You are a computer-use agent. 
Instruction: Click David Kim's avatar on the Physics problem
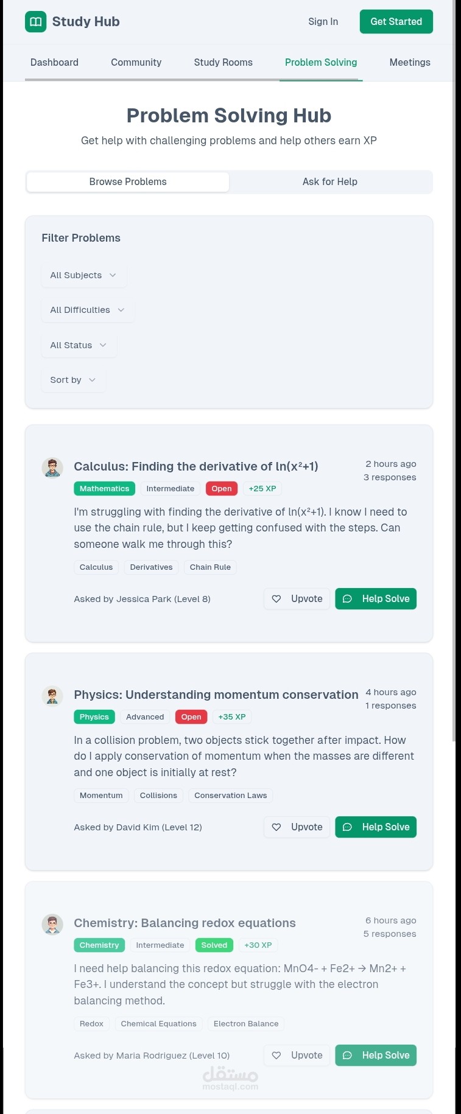52,696
